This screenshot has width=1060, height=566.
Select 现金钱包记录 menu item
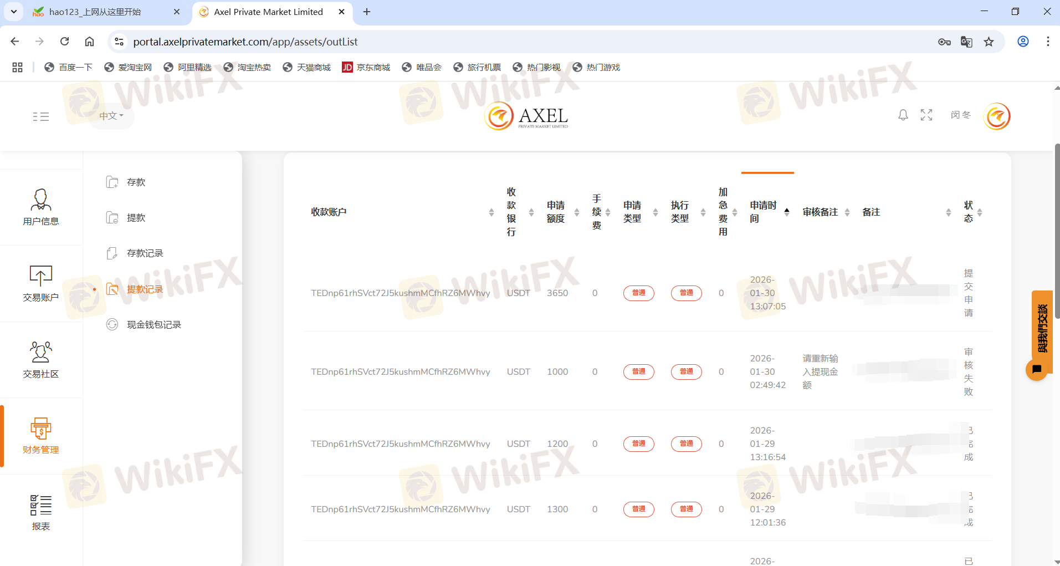point(153,324)
